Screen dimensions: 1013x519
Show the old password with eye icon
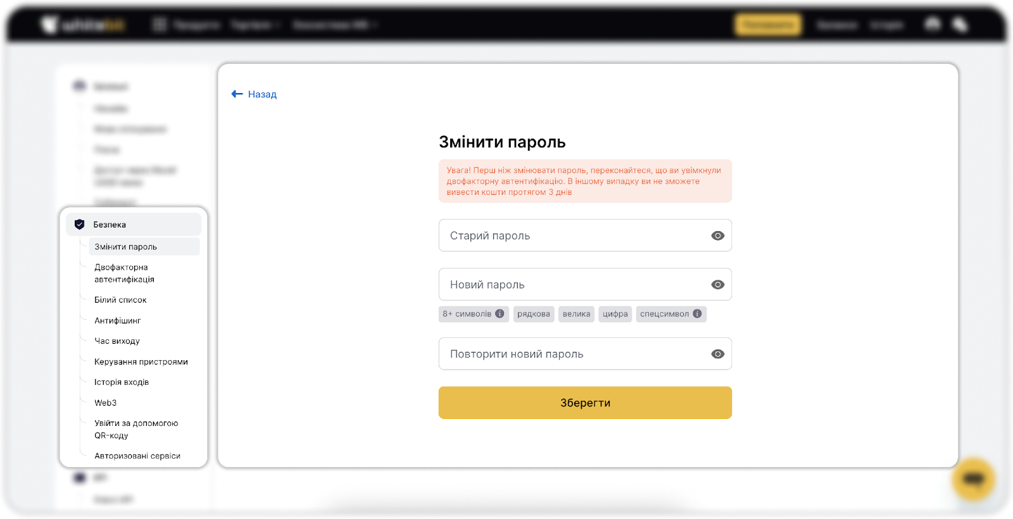point(717,236)
